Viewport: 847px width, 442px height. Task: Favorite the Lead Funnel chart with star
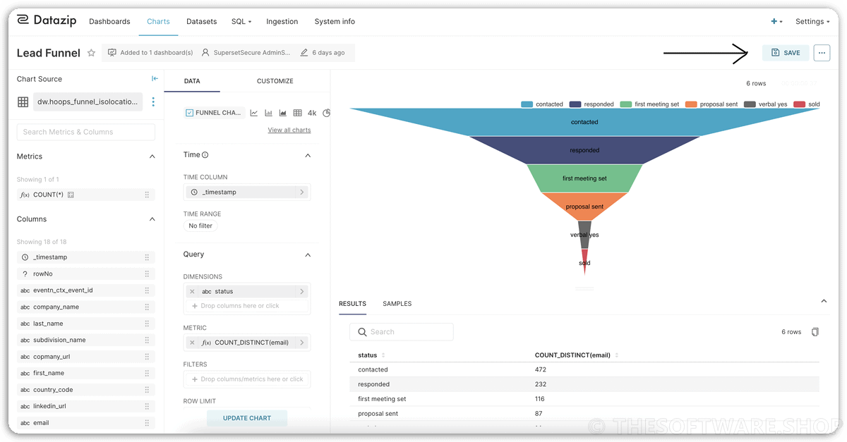[x=91, y=53]
